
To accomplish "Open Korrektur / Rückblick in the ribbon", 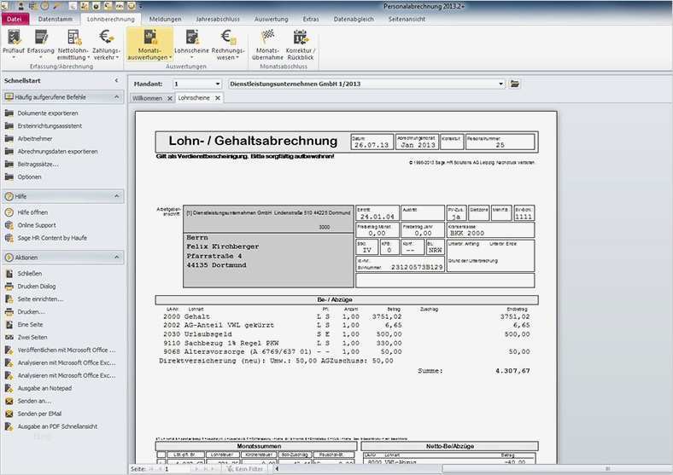I will point(301,44).
